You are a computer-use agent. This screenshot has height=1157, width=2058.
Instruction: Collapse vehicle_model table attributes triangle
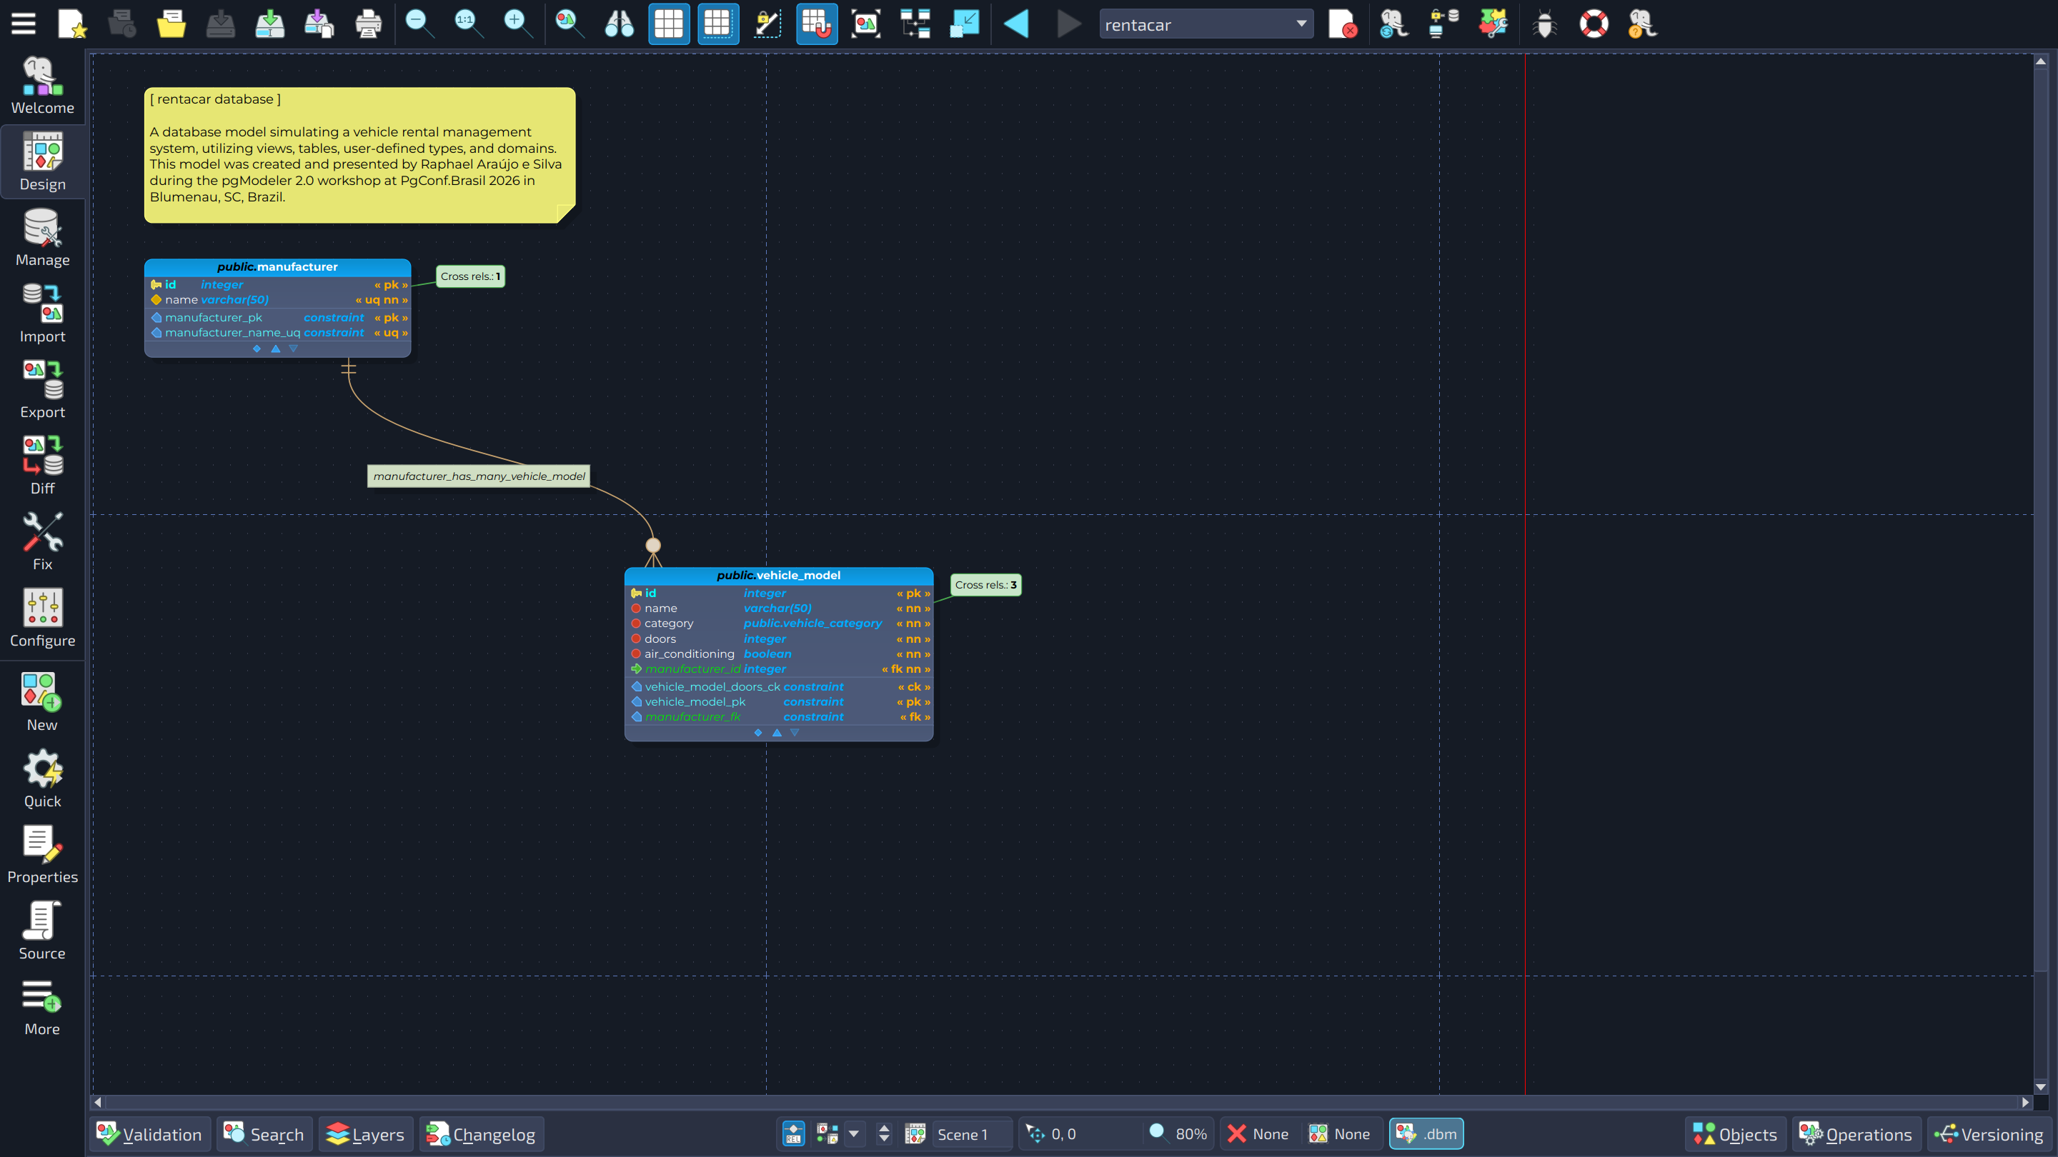(x=777, y=732)
